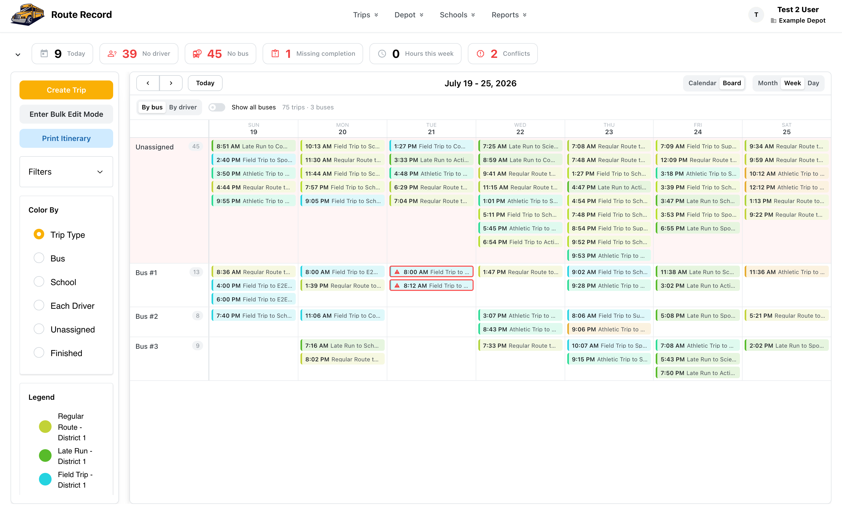The width and height of the screenshot is (842, 526).
Task: Expand the Filters dropdown
Action: tap(66, 172)
